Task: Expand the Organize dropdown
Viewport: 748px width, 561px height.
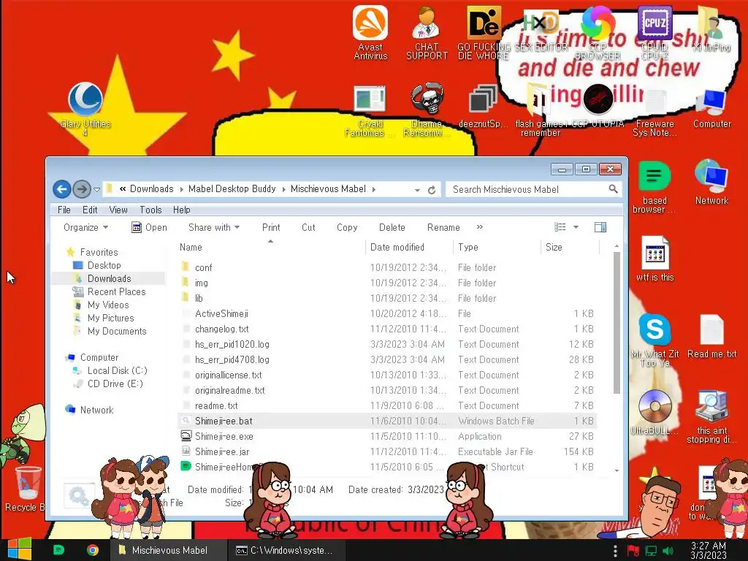Action: click(x=86, y=228)
